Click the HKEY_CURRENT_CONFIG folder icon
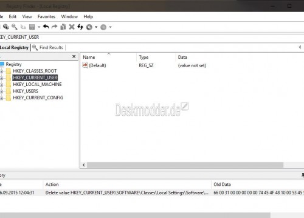Viewport: 304px width, 218px height. (x=9, y=97)
